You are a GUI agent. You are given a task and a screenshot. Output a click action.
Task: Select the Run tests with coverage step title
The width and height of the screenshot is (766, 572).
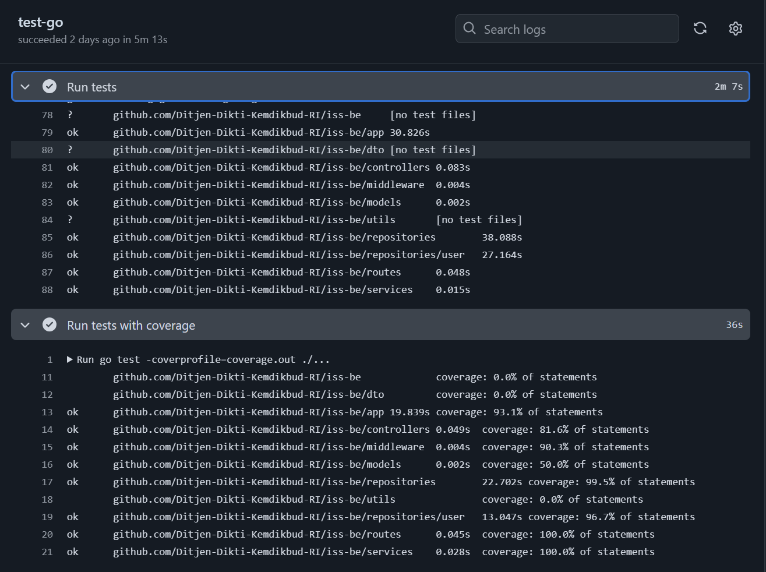(131, 325)
